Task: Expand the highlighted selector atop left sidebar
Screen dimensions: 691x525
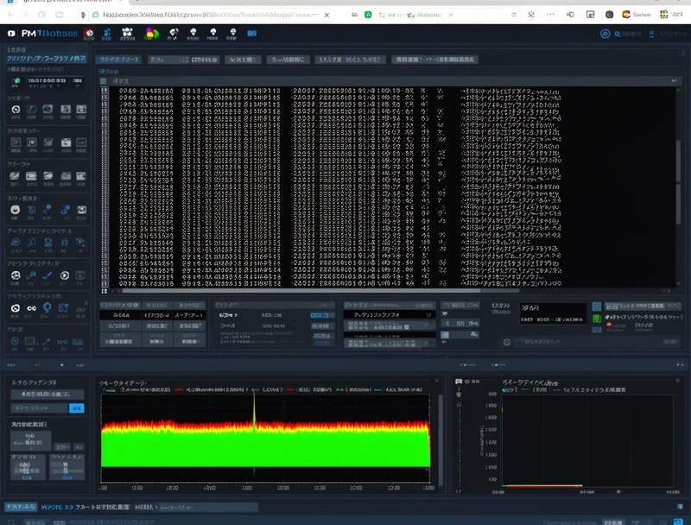Action: (46, 58)
